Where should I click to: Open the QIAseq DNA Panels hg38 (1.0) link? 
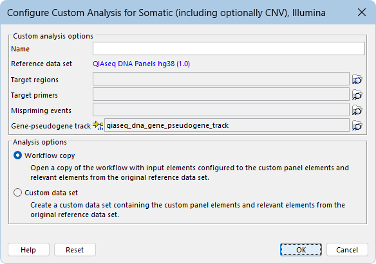141,64
